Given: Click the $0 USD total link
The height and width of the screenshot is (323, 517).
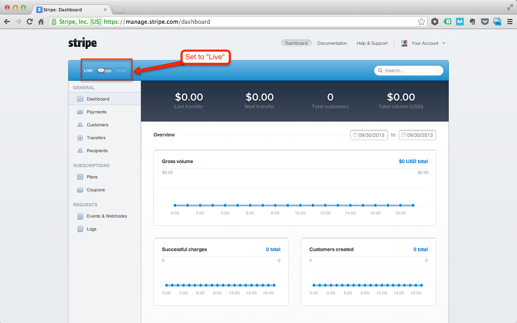Looking at the screenshot, I should [x=413, y=161].
